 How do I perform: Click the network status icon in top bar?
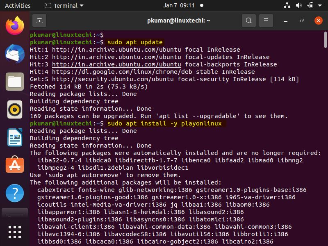[x=287, y=5]
